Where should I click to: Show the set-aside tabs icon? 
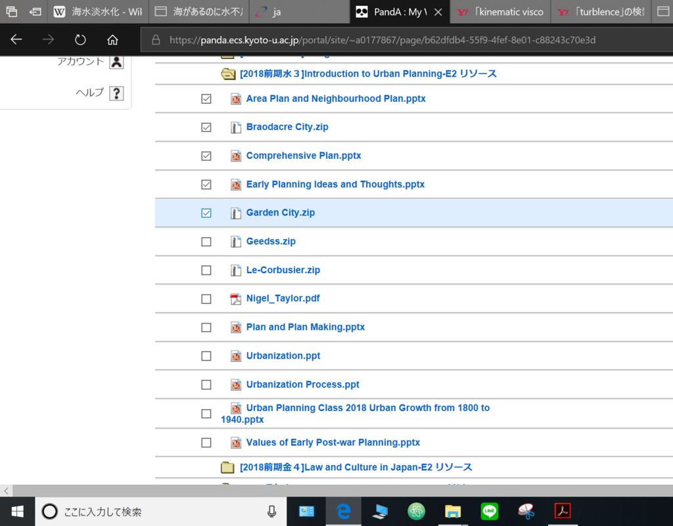(12, 12)
